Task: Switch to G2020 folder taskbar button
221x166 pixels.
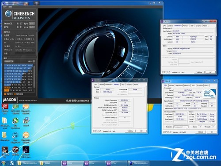Action: 50,163
